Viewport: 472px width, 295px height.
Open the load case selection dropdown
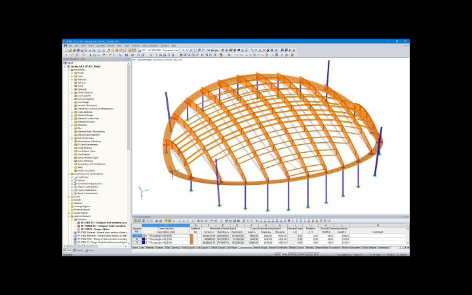click(x=180, y=50)
